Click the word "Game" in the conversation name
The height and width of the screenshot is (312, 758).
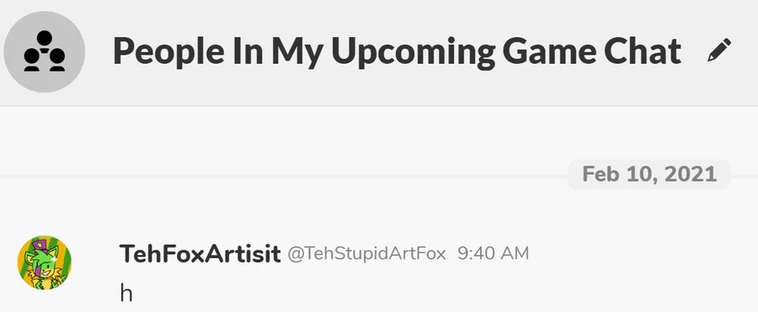coord(545,51)
